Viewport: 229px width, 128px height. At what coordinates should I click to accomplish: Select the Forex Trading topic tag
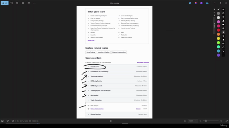(91, 52)
